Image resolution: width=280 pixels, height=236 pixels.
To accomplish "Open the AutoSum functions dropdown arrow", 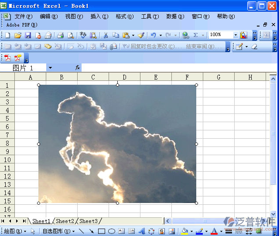I will 203,35.
